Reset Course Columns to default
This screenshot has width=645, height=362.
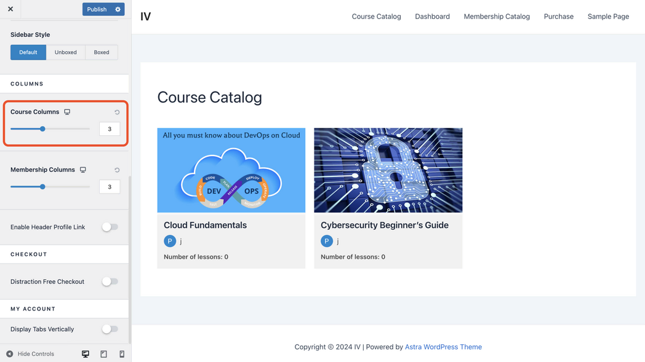tap(117, 112)
